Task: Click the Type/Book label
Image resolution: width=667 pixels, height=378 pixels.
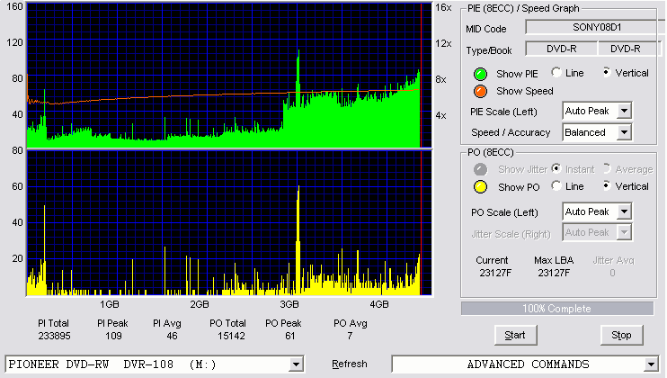Action: click(x=489, y=50)
